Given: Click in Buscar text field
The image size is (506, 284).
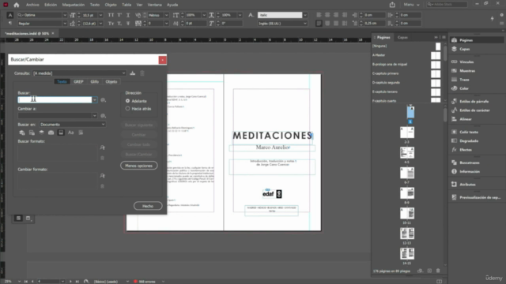Looking at the screenshot, I should click(x=55, y=100).
